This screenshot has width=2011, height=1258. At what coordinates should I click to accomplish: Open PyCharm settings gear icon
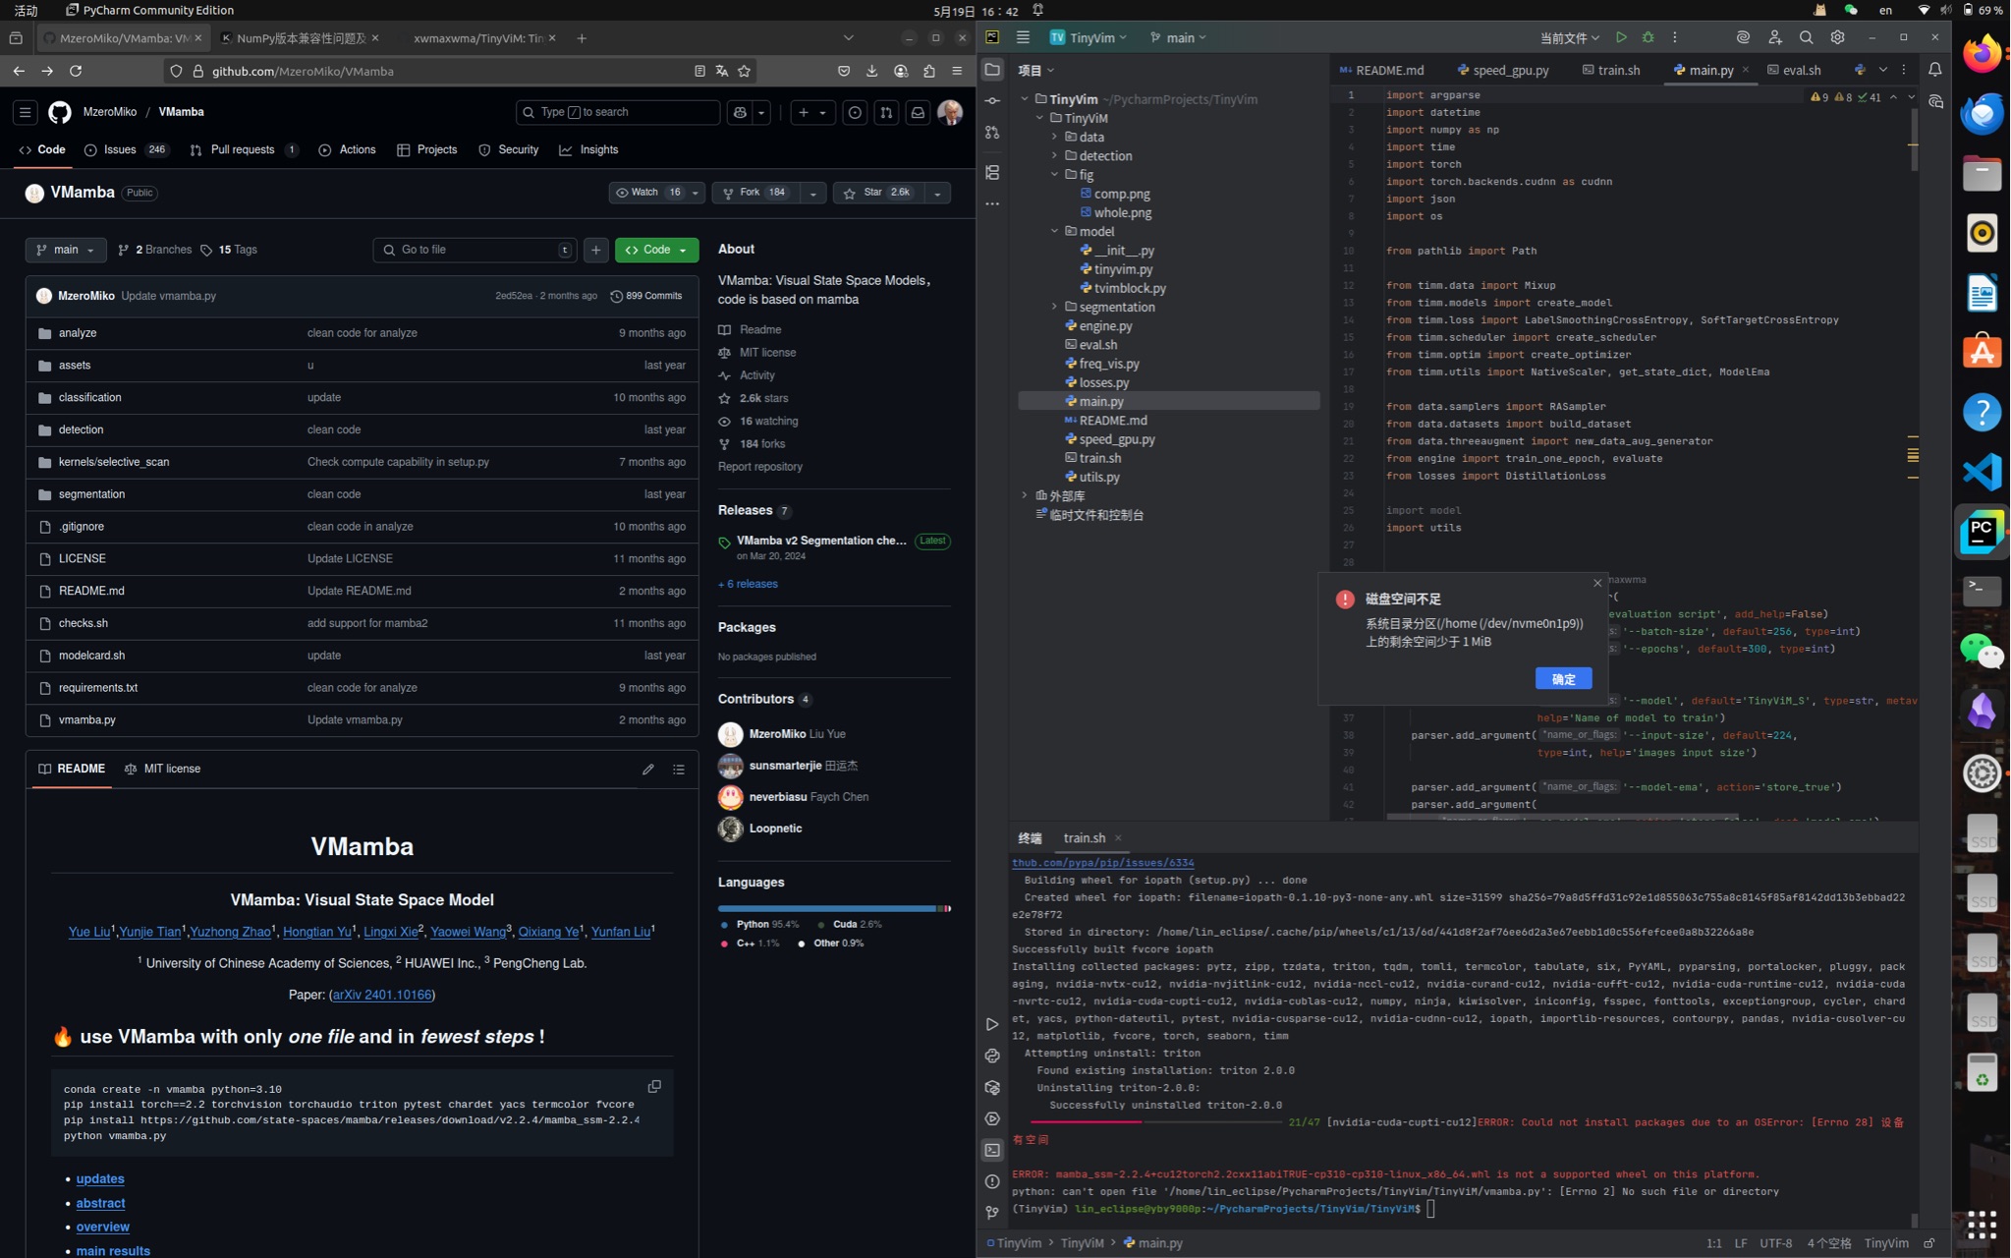(1837, 37)
